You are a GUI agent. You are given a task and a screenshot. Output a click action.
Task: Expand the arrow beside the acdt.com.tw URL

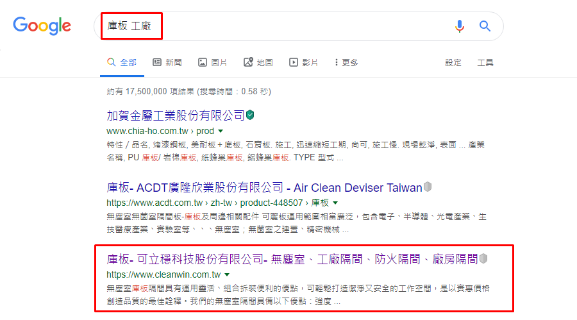(x=335, y=203)
